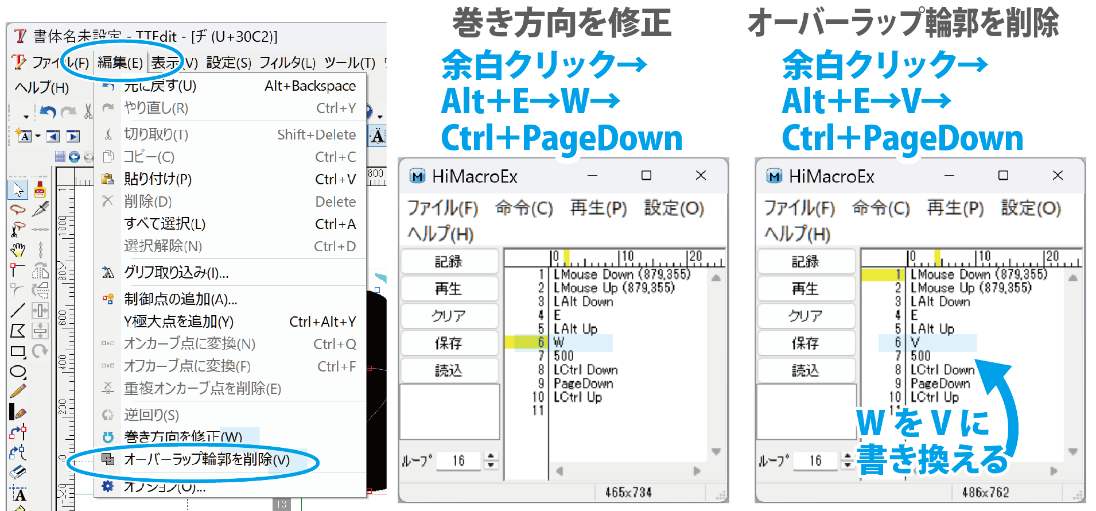Select the arrow pointer tool in TTEdit

pyautogui.click(x=18, y=189)
